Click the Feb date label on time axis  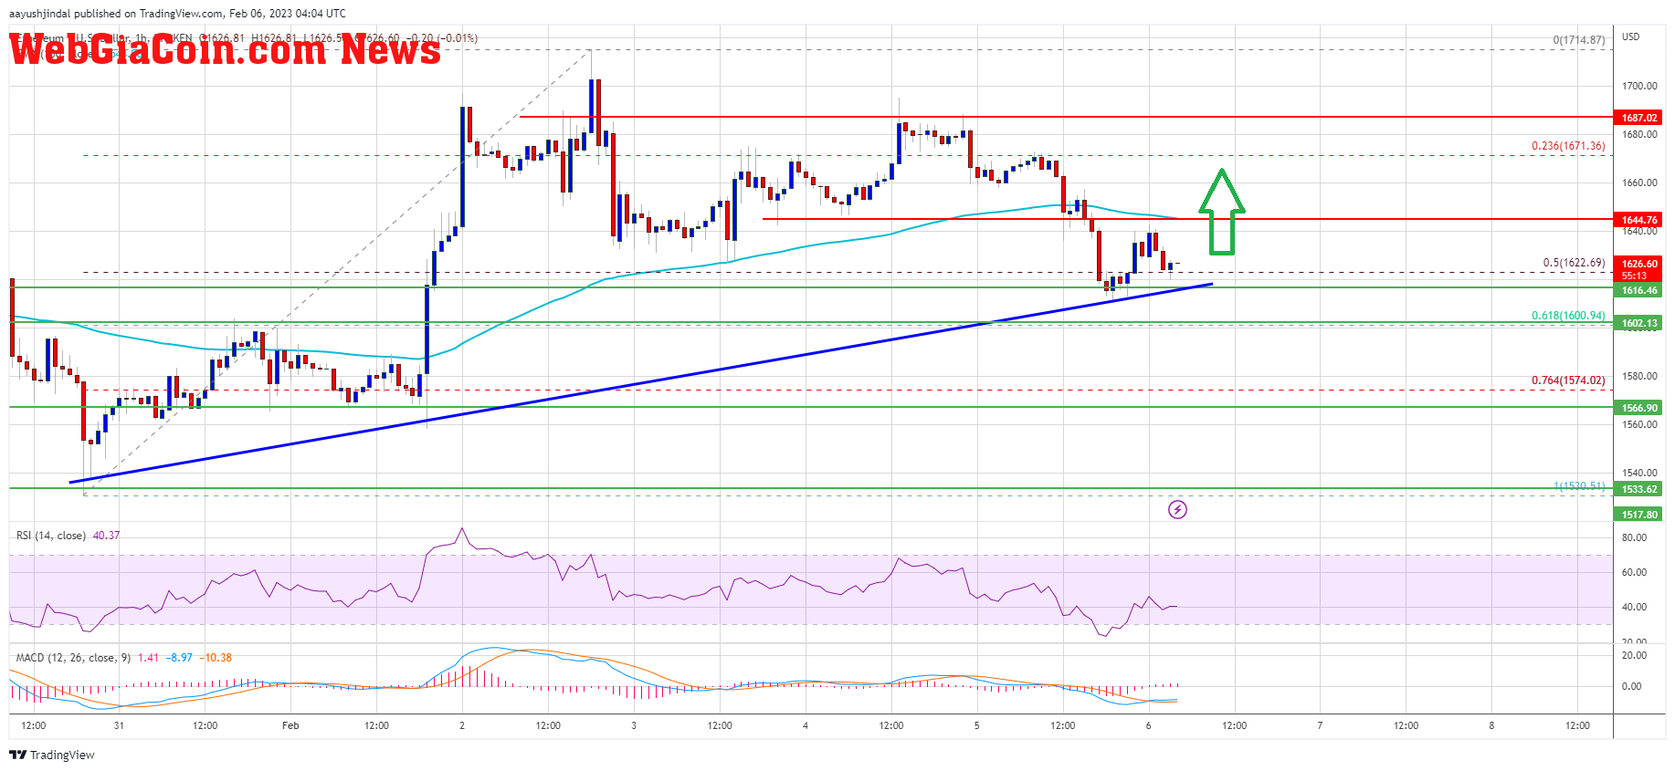click(290, 725)
